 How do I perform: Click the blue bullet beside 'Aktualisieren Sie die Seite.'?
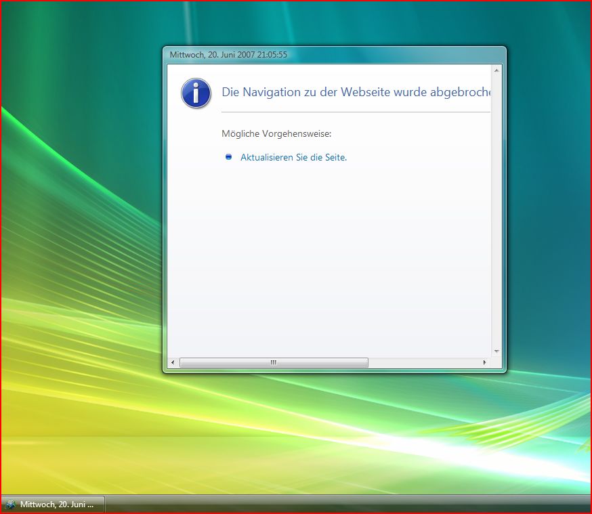click(x=228, y=157)
